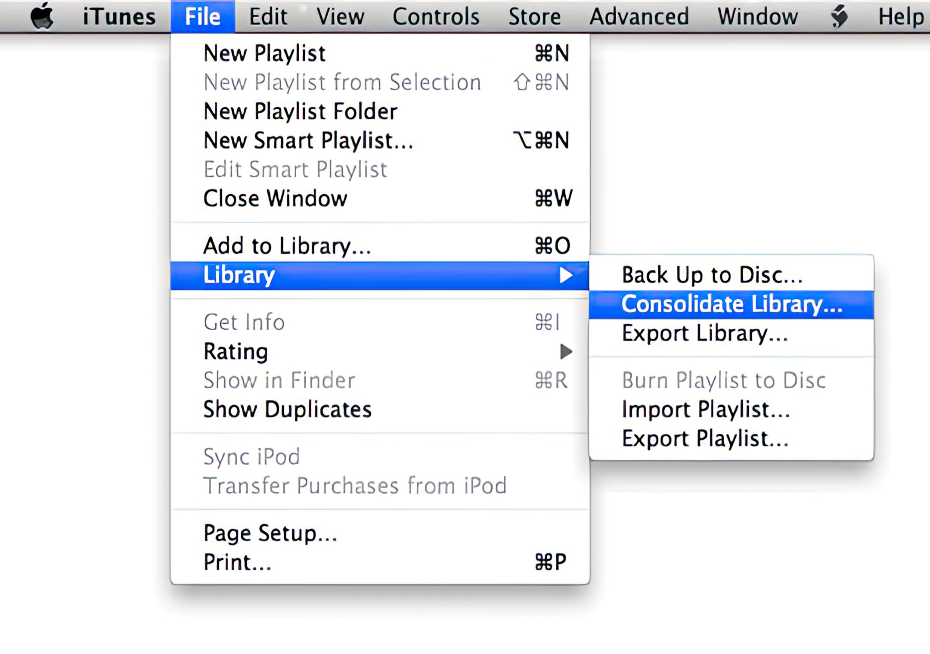Open Page Setup… dialog
Screen dimensions: 930x654
tap(380, 533)
